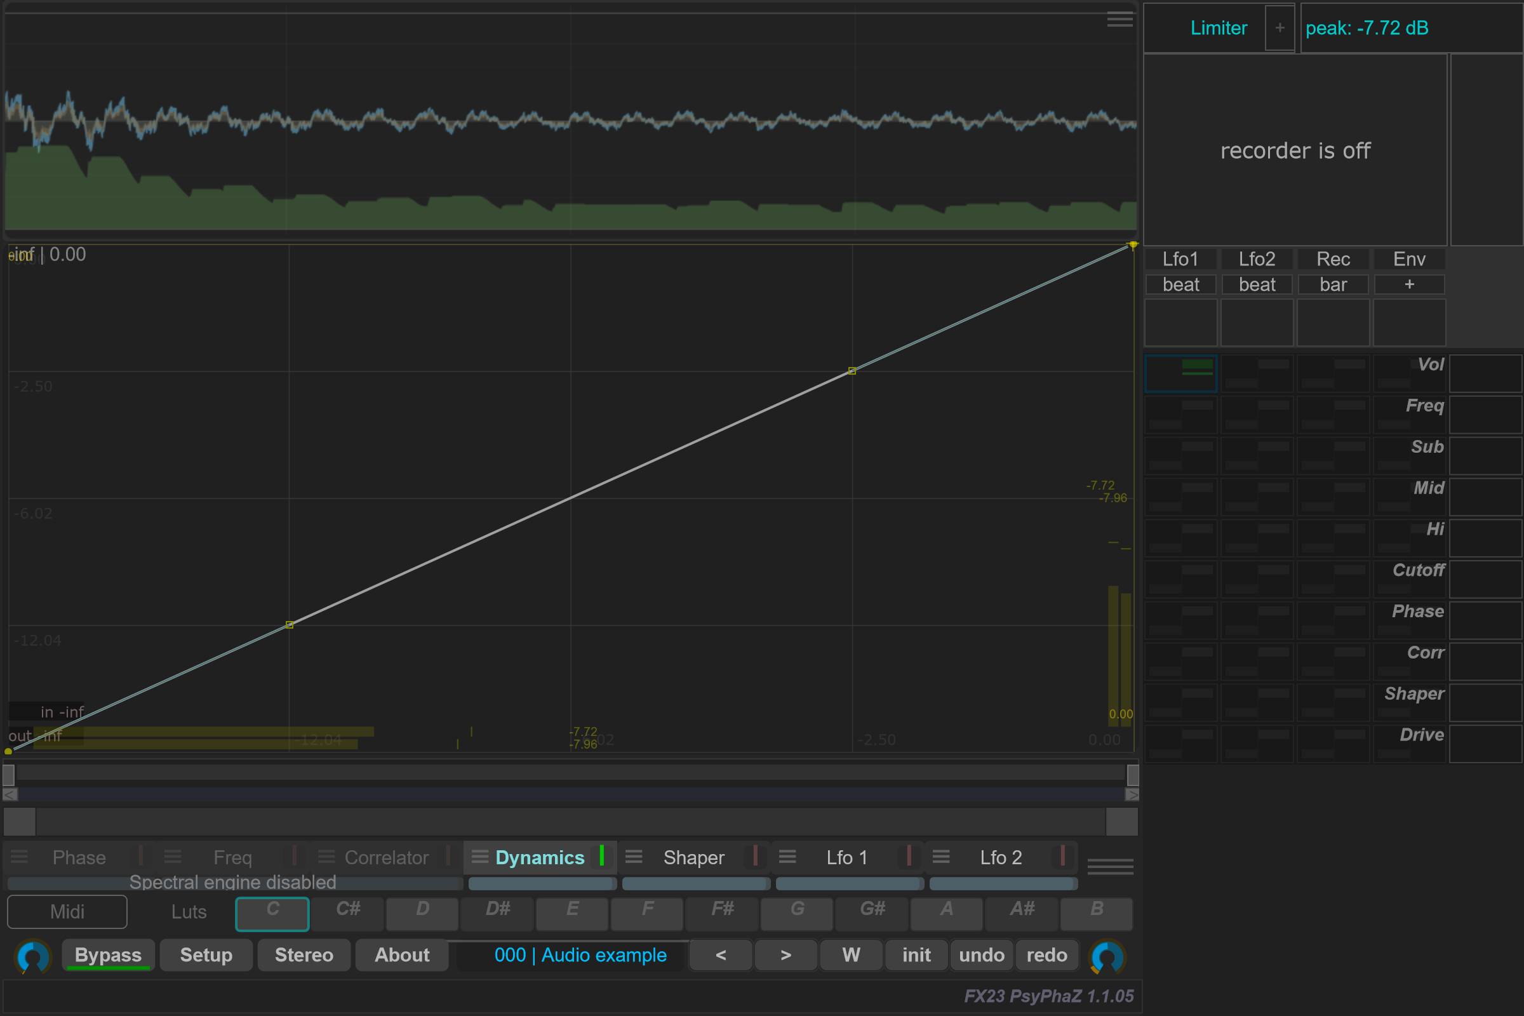Click the Midi button
This screenshot has height=1016, width=1524.
tap(67, 912)
